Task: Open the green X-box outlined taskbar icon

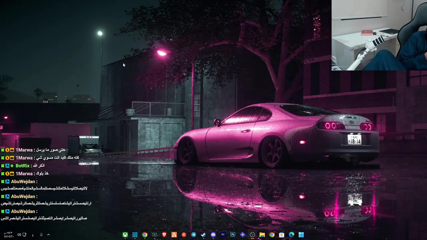Action: click(154, 235)
